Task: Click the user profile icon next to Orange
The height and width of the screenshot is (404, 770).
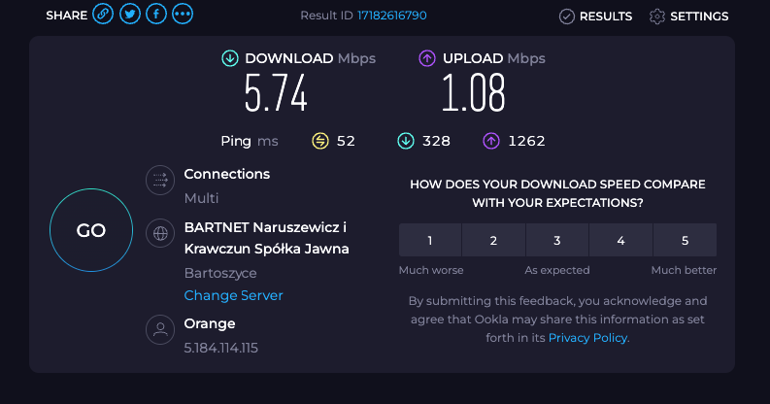Action: pyautogui.click(x=160, y=329)
